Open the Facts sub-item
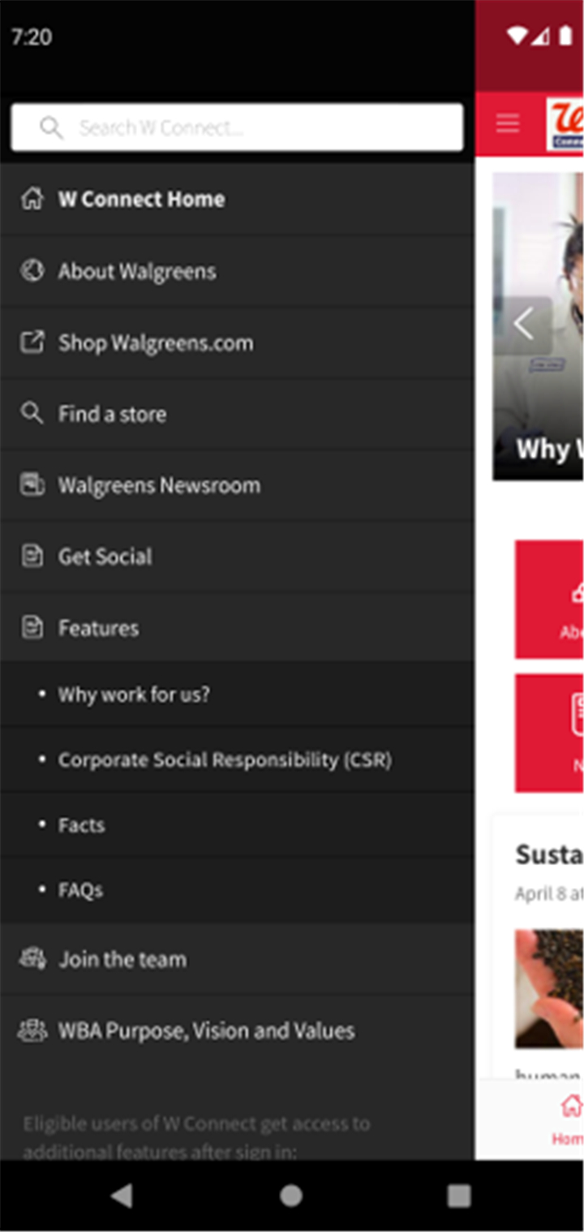The height and width of the screenshot is (1232, 584). click(237, 825)
